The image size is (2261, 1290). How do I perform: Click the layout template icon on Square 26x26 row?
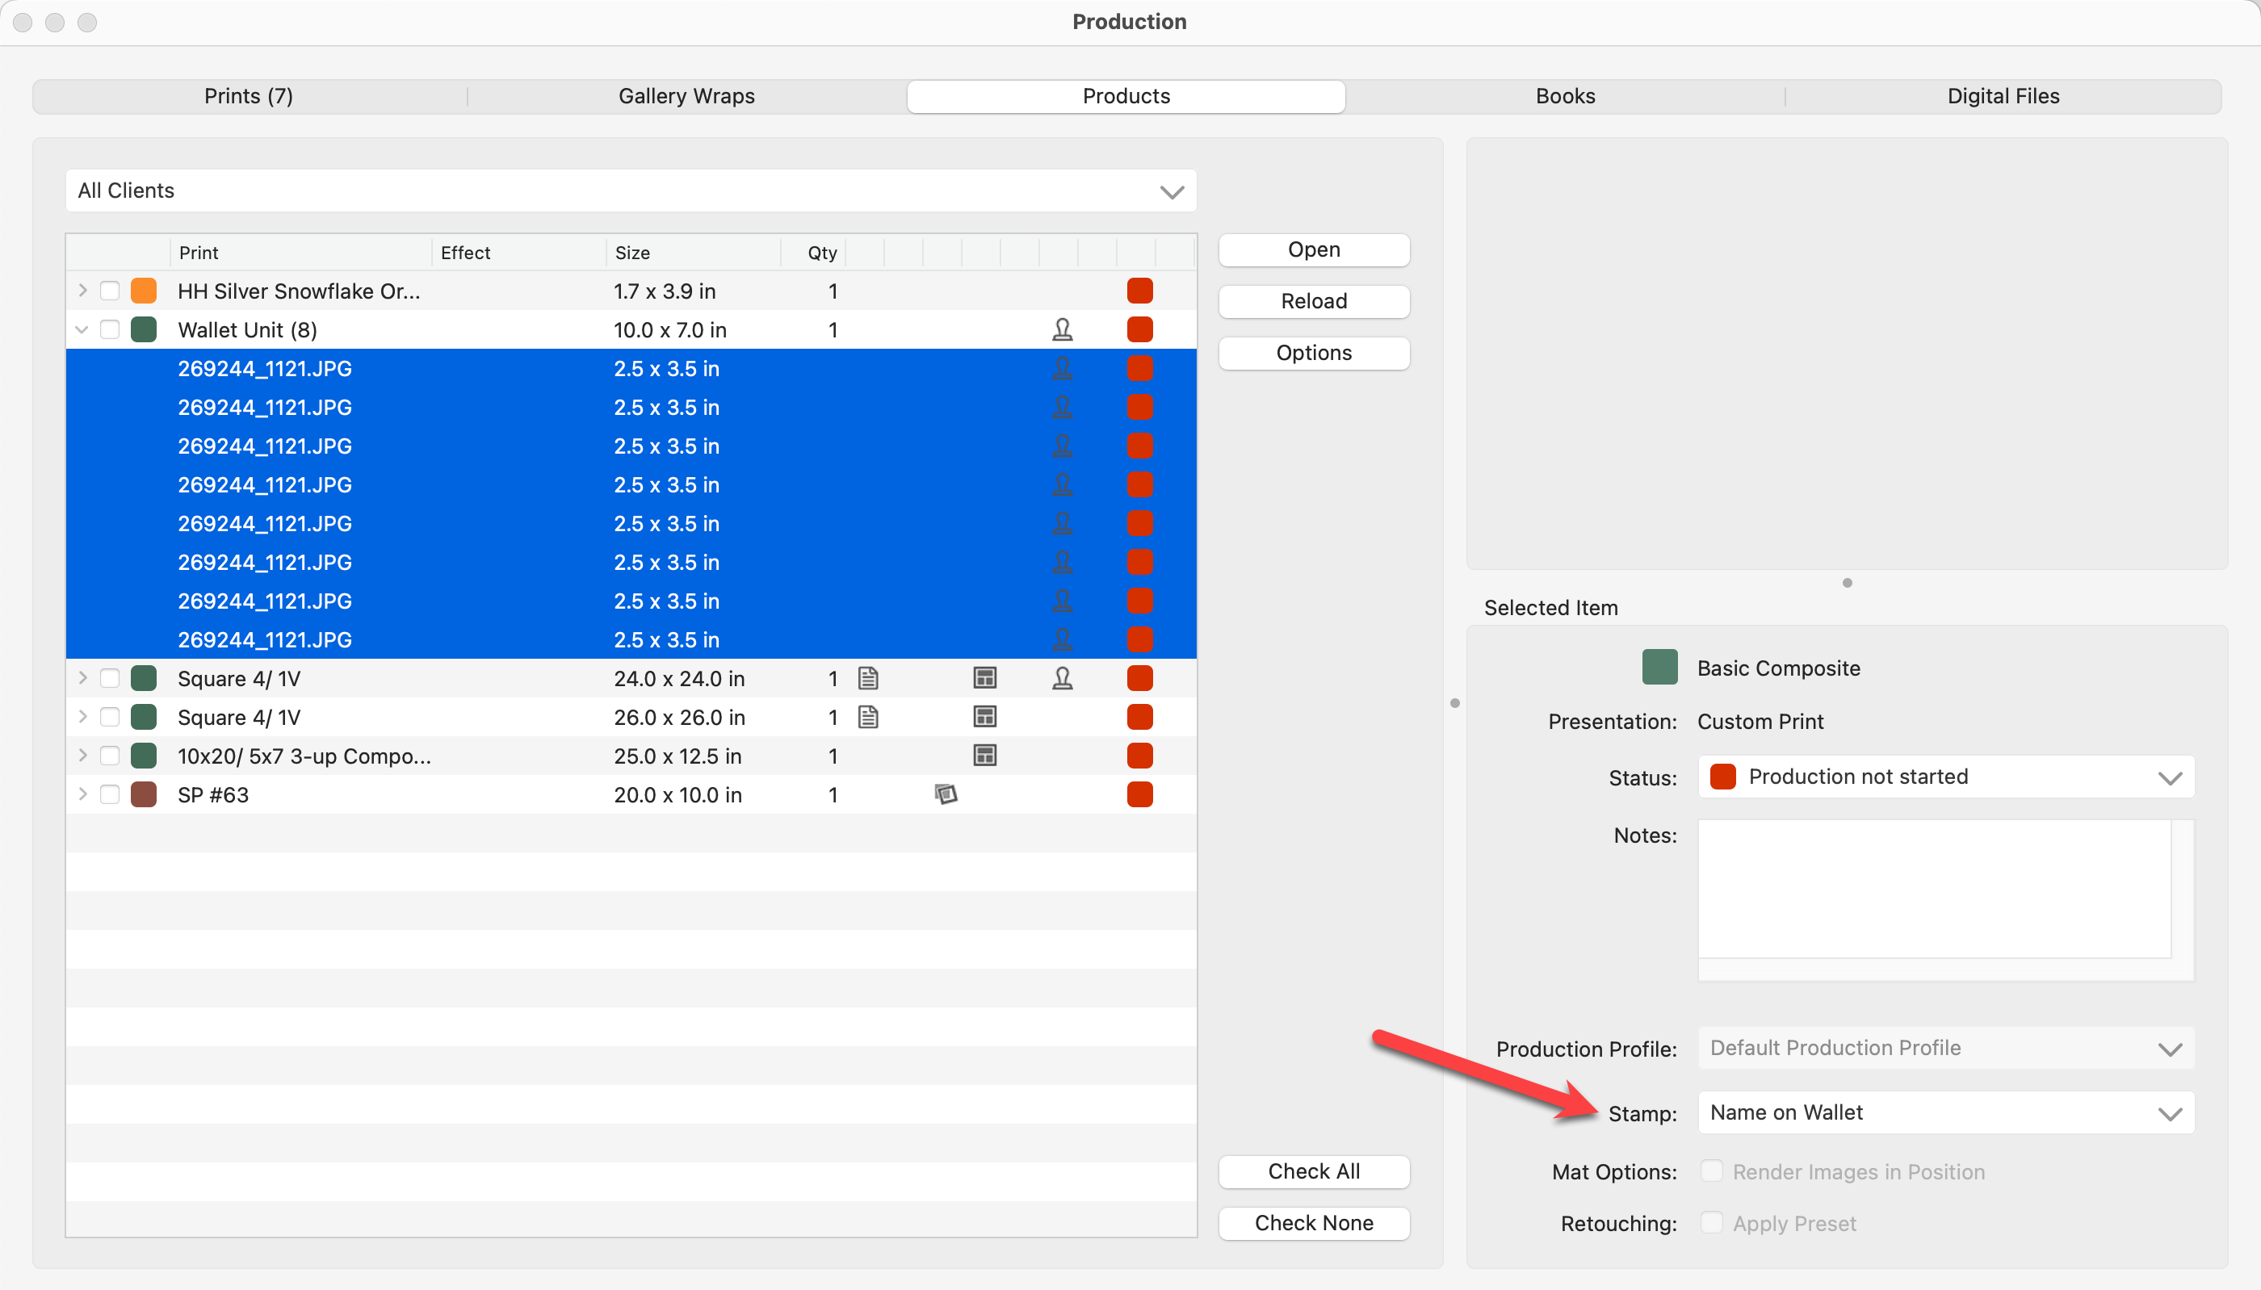pos(984,717)
